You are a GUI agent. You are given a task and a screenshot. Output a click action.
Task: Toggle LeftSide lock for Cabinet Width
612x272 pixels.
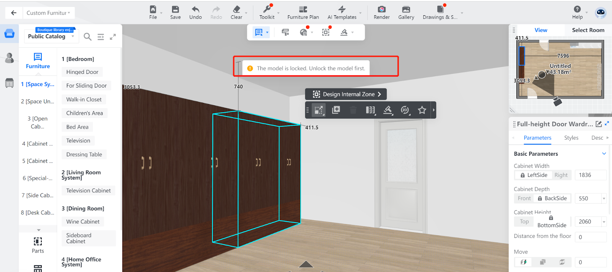(534, 175)
